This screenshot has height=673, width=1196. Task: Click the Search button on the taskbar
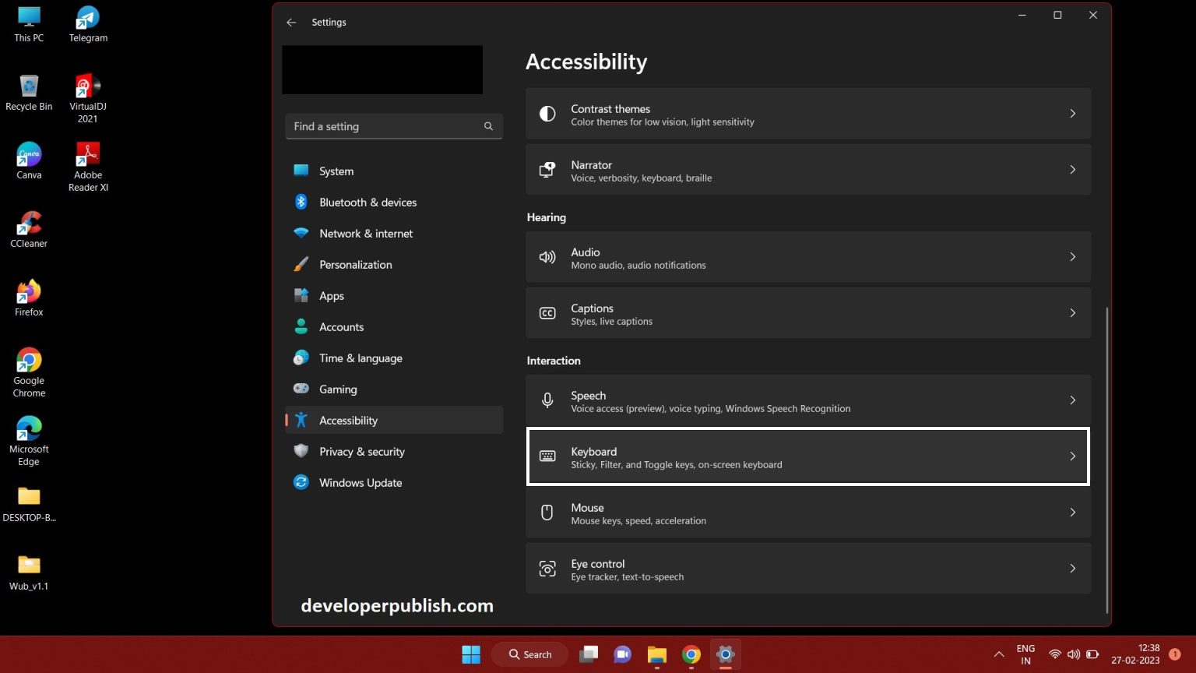pyautogui.click(x=529, y=654)
